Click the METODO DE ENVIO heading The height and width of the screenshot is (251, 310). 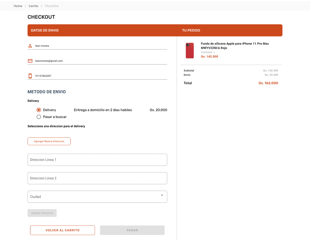pos(47,92)
